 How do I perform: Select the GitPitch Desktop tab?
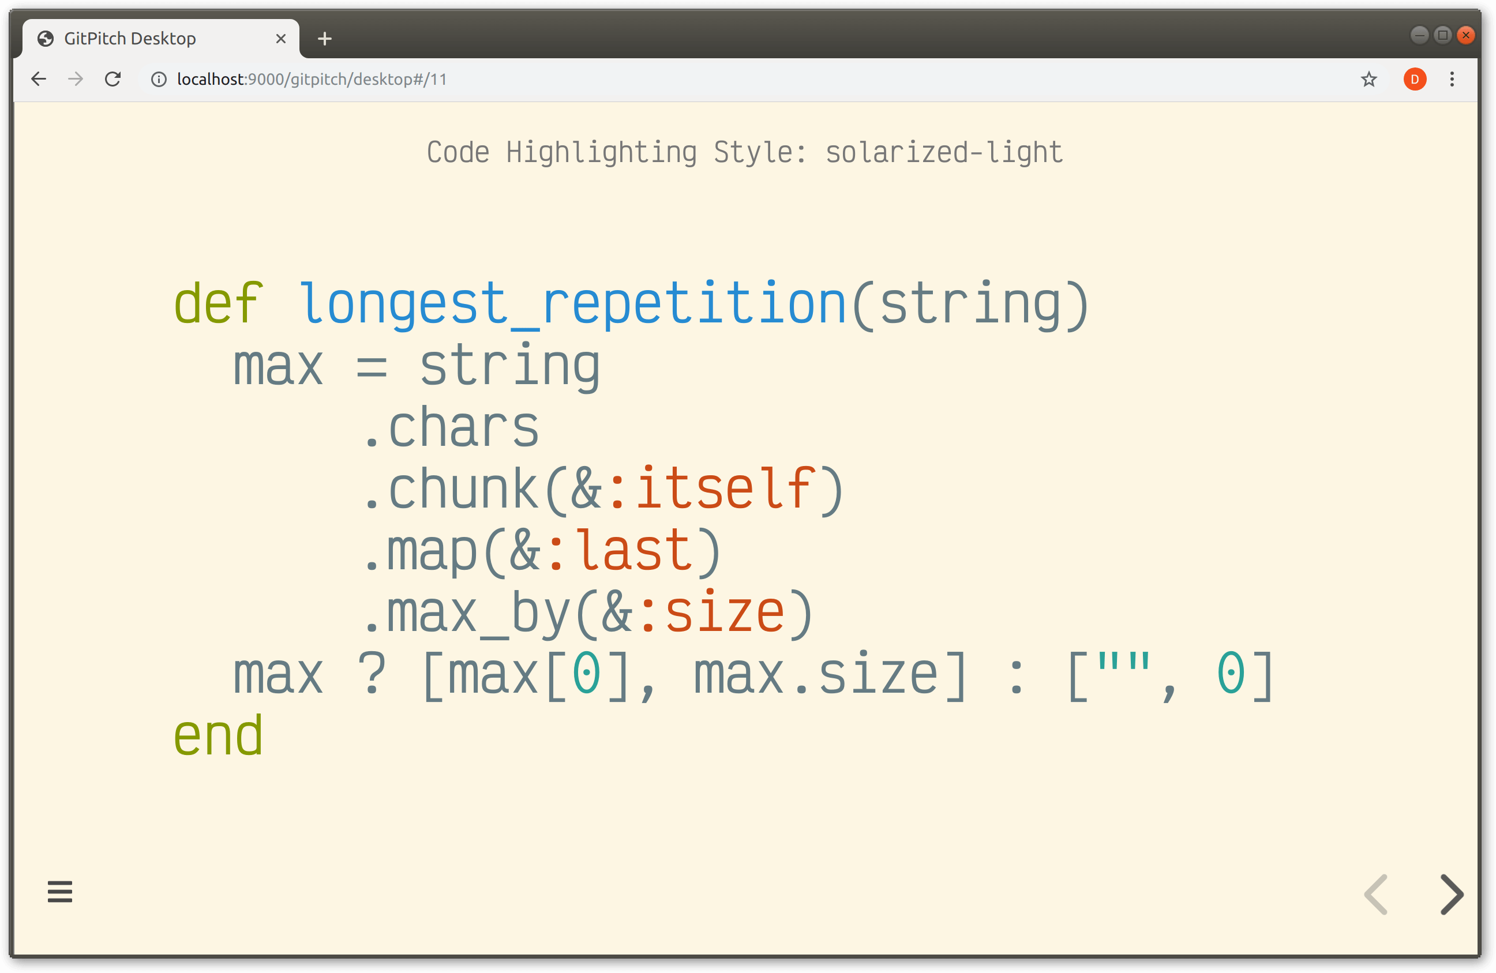click(x=161, y=39)
